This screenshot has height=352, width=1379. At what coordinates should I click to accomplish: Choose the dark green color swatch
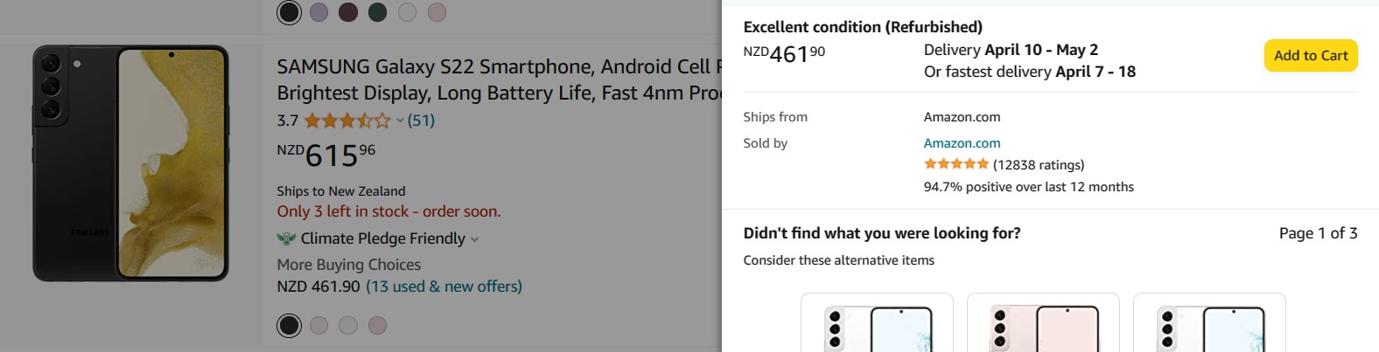378,12
